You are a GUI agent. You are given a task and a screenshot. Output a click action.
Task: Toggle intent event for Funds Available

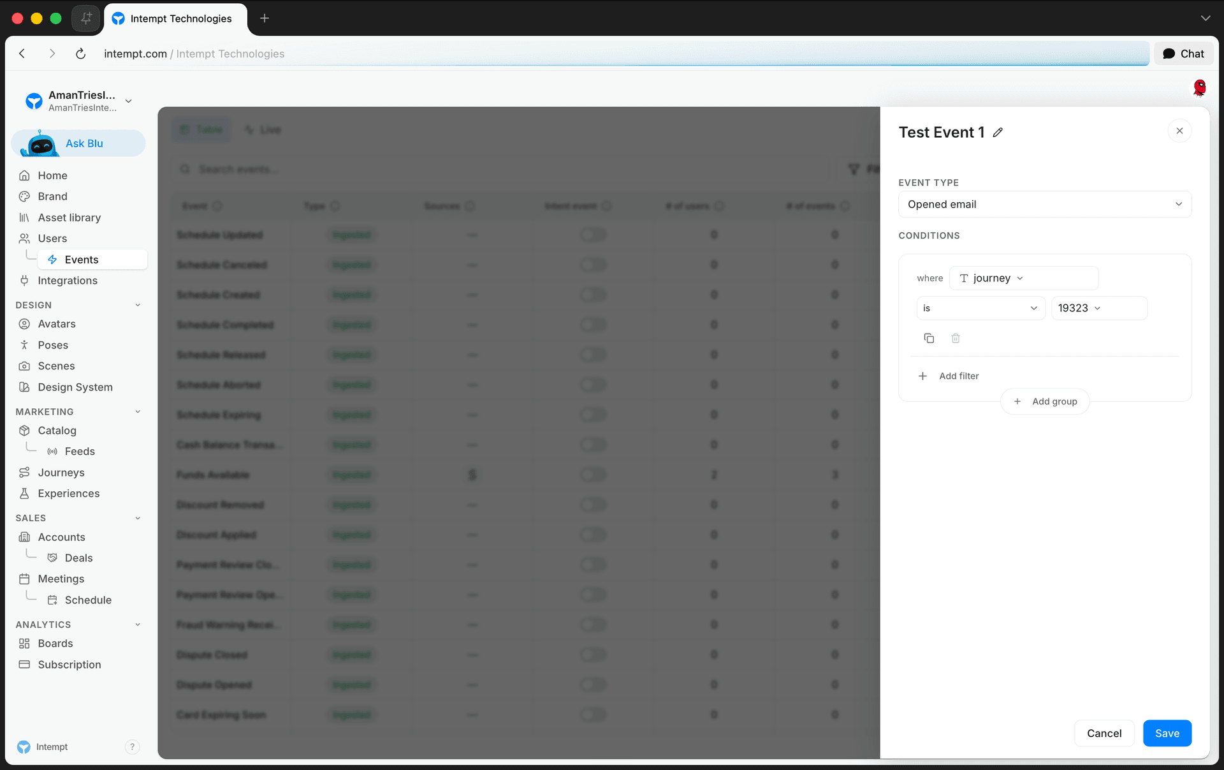593,475
